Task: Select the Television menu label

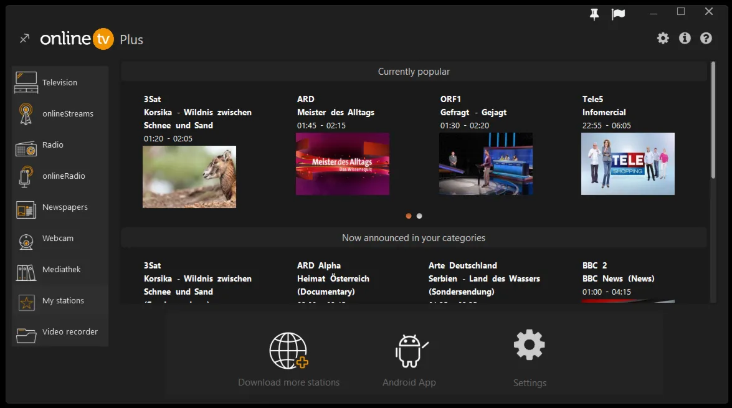Action: coord(60,83)
